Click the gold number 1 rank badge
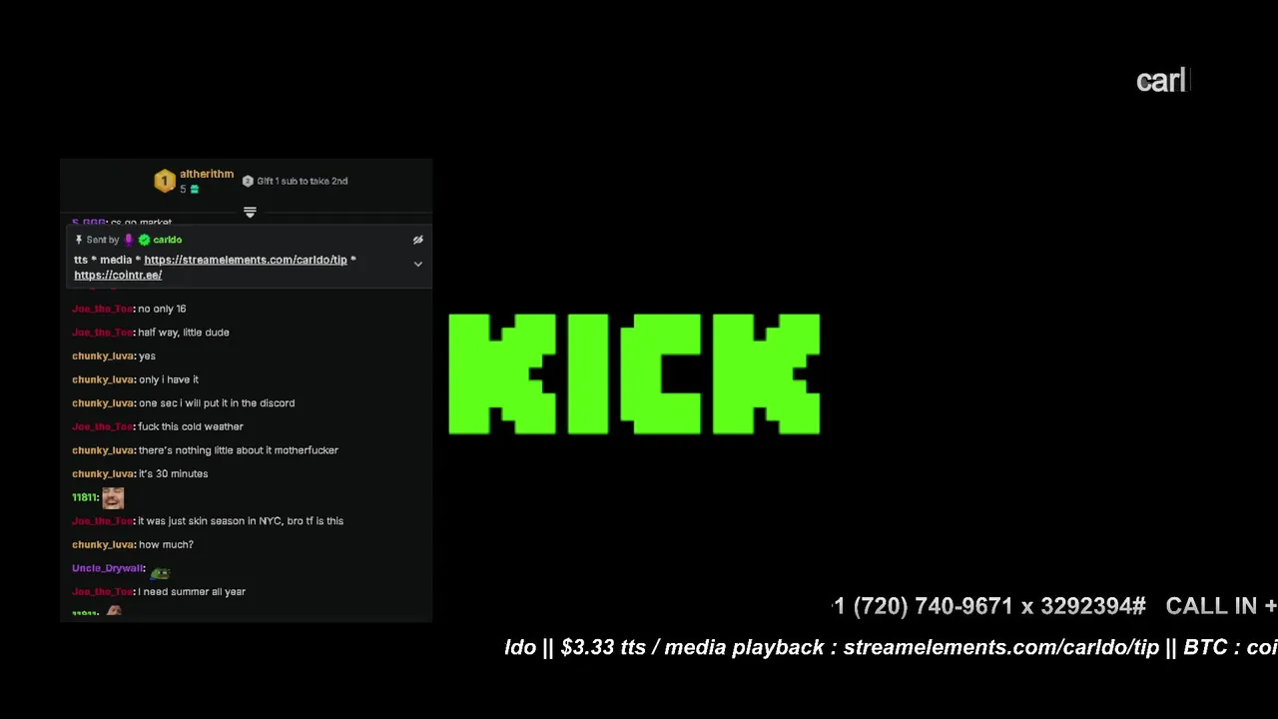The image size is (1278, 719). (165, 181)
